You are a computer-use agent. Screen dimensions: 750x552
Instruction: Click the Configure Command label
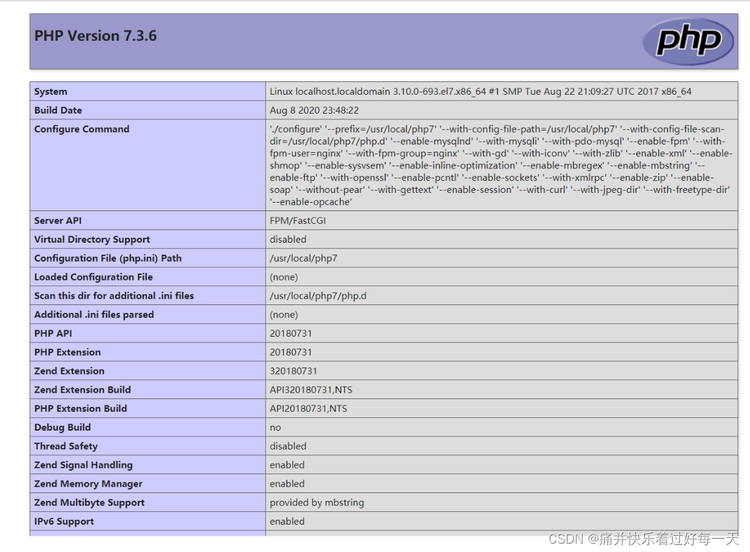(81, 129)
